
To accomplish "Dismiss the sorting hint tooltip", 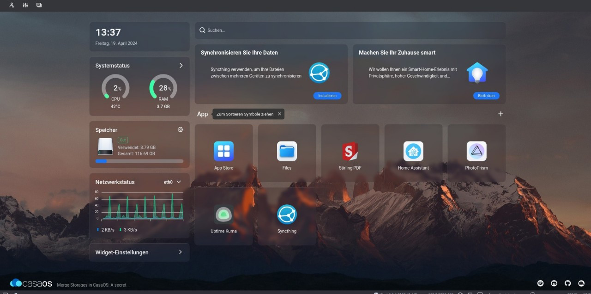I will [279, 114].
